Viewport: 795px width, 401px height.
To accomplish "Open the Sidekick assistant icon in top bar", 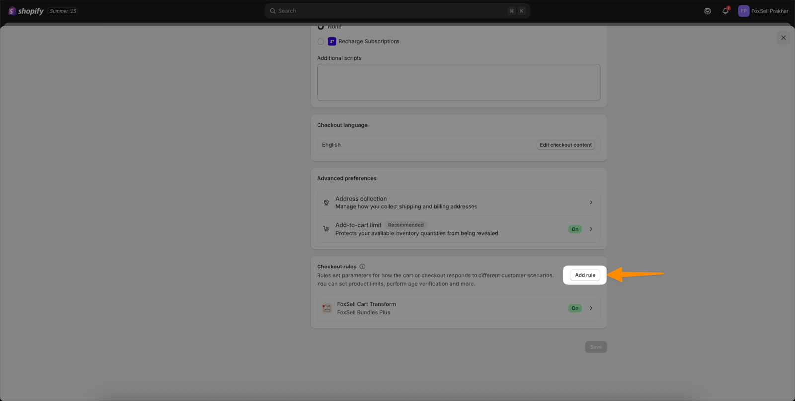I will (x=707, y=11).
